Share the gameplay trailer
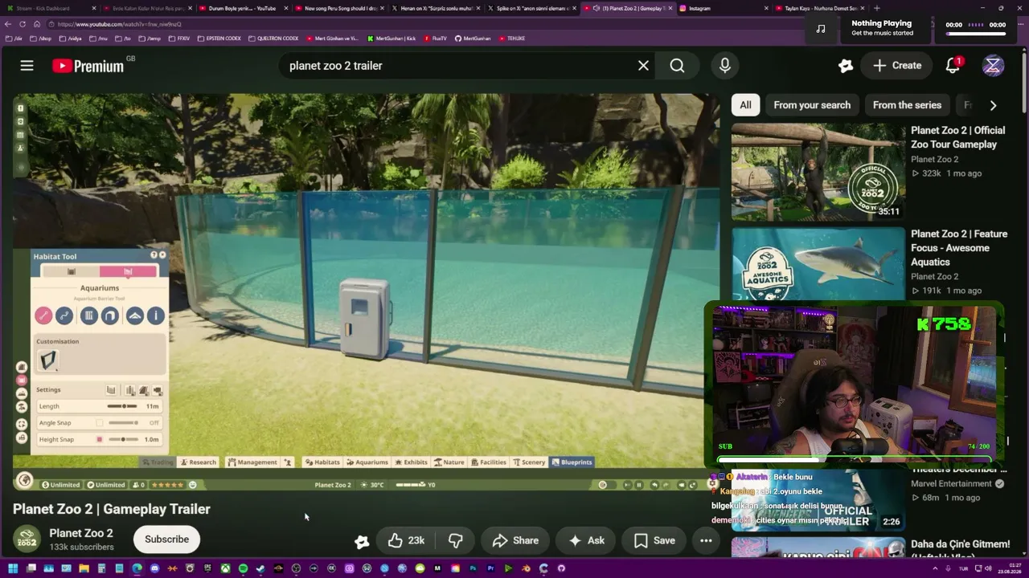The width and height of the screenshot is (1029, 578). (x=515, y=540)
